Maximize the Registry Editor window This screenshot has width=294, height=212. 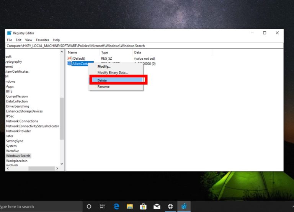[265, 33]
